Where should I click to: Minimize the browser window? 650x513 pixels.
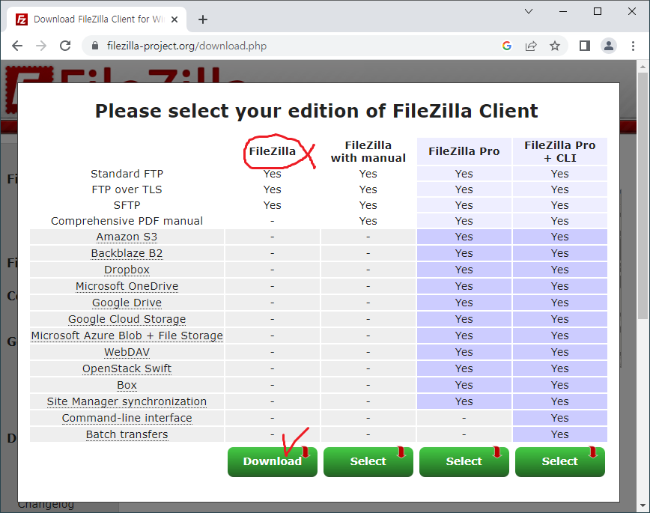[563, 11]
